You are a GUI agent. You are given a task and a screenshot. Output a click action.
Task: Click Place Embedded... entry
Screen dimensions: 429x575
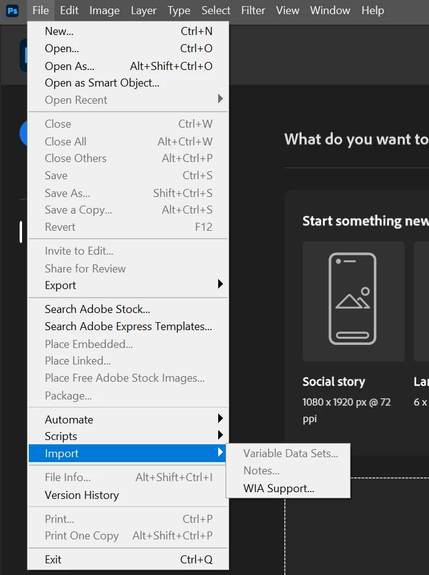click(x=128, y=344)
